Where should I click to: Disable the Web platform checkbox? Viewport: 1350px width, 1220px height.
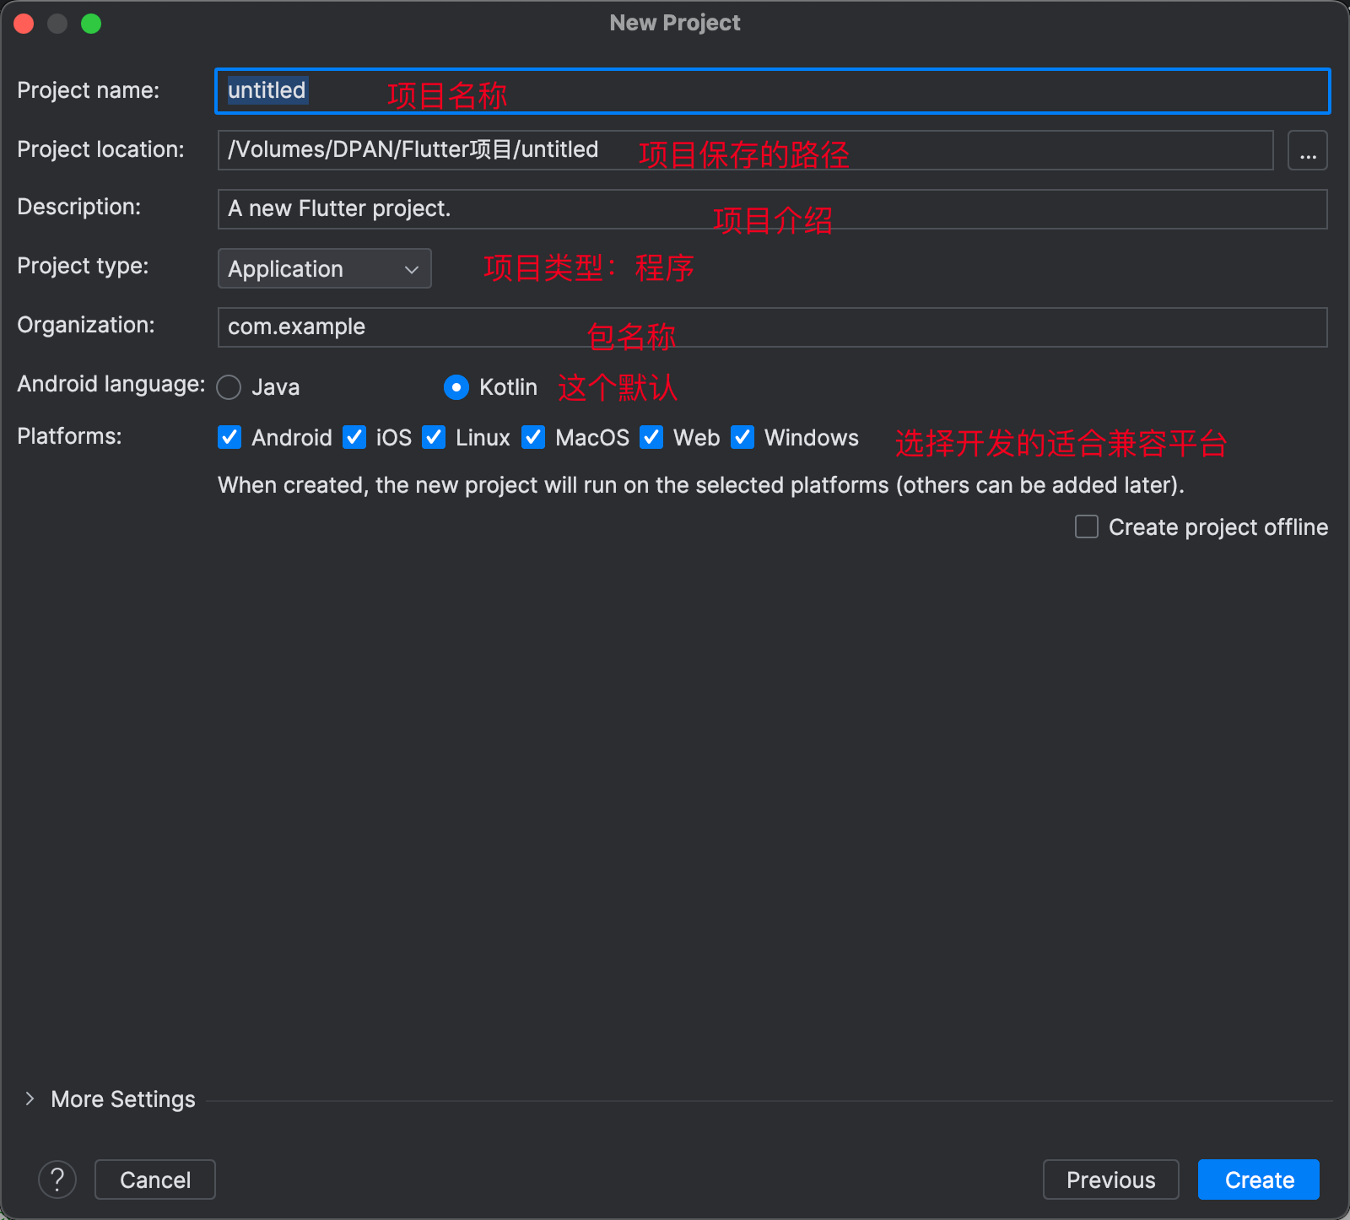(x=651, y=437)
